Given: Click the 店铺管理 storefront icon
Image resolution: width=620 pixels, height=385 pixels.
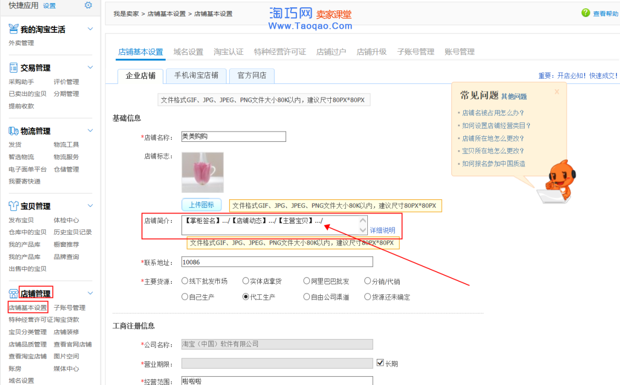Looking at the screenshot, I should click(x=14, y=294).
